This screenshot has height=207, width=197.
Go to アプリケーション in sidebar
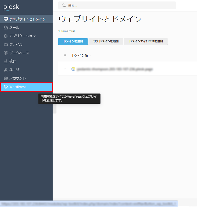point(26,36)
